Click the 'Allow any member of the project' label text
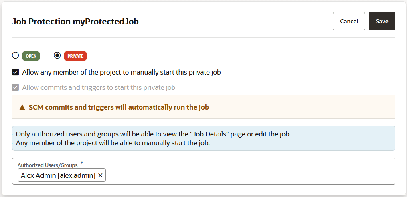 tap(121, 73)
